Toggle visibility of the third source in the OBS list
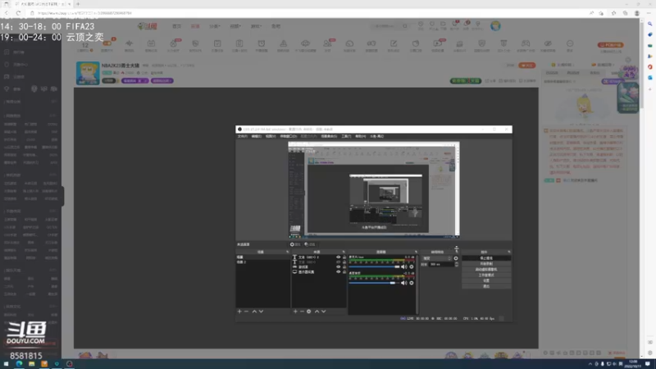The width and height of the screenshot is (656, 369). pyautogui.click(x=338, y=267)
